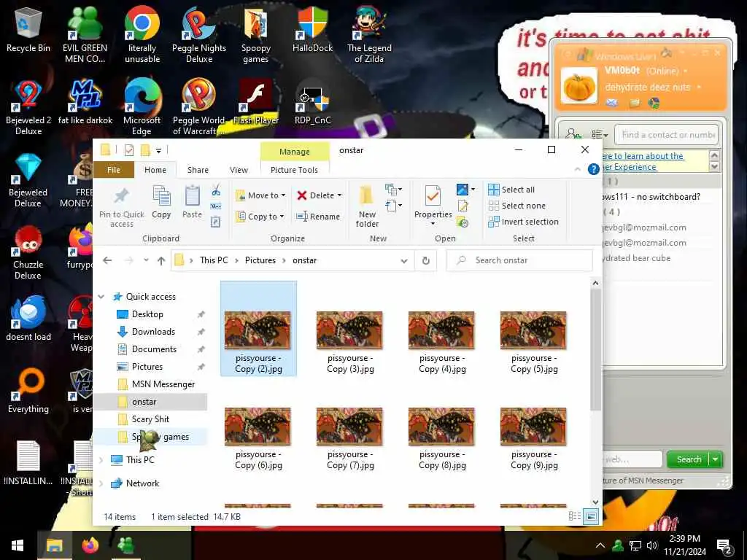This screenshot has height=560, width=747.
Task: Click the file list scroll down arrow
Action: pos(595,502)
